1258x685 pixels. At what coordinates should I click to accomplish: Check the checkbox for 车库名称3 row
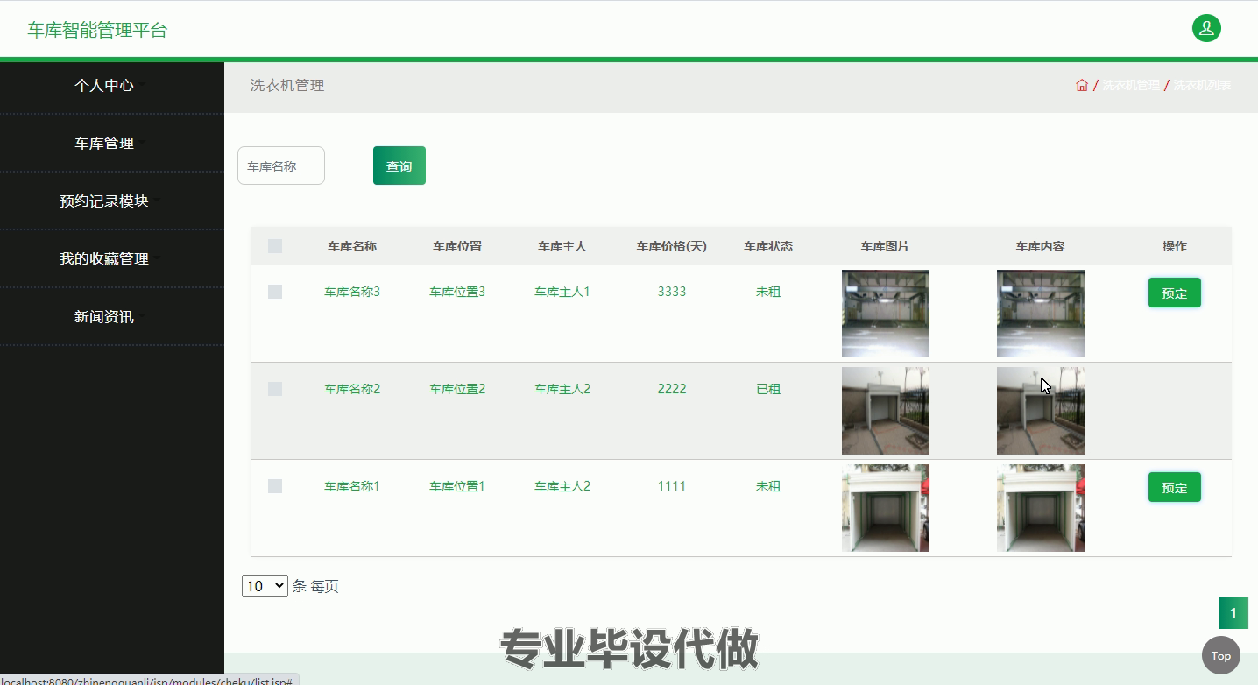[x=275, y=292]
